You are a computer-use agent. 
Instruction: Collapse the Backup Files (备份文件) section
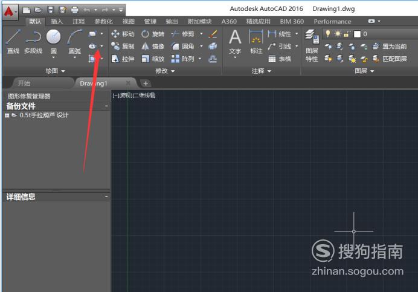106,106
